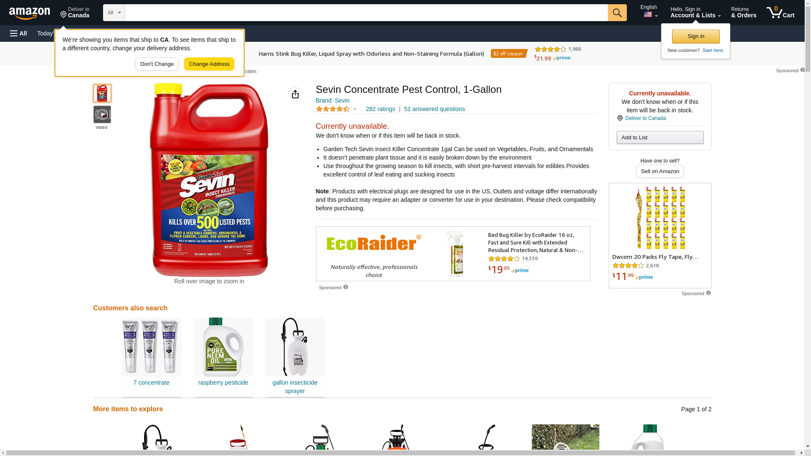Image resolution: width=811 pixels, height=456 pixels.
Task: Select the product video thumbnail
Action: (102, 114)
